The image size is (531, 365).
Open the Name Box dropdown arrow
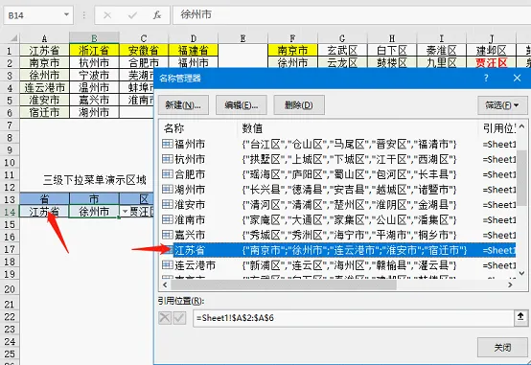point(66,14)
